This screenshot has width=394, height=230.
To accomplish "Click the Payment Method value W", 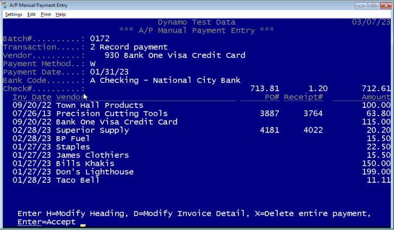I will (93, 63).
